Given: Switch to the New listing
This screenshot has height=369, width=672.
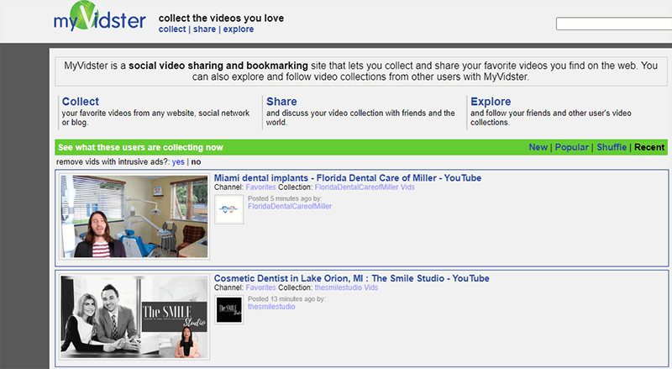Looking at the screenshot, I should tap(538, 147).
